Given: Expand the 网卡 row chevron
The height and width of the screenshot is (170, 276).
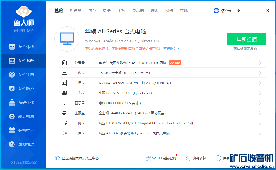Looking at the screenshot, I should click(x=260, y=123).
